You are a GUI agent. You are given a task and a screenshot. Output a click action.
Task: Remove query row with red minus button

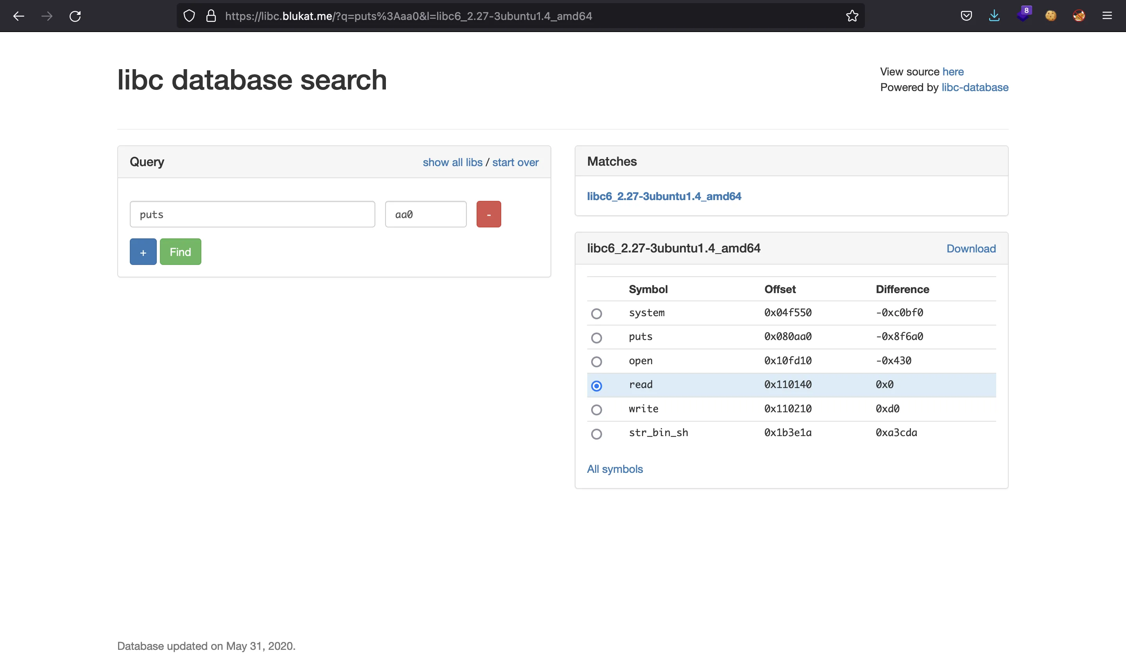[488, 214]
